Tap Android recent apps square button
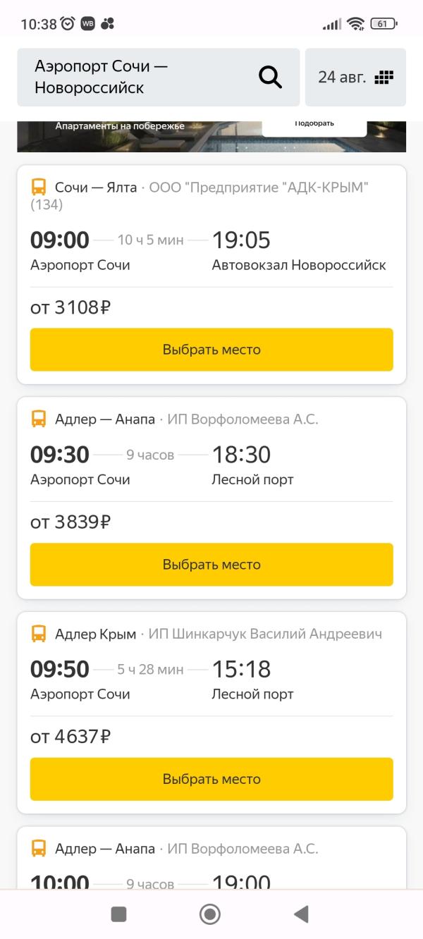The width and height of the screenshot is (423, 939). (119, 914)
